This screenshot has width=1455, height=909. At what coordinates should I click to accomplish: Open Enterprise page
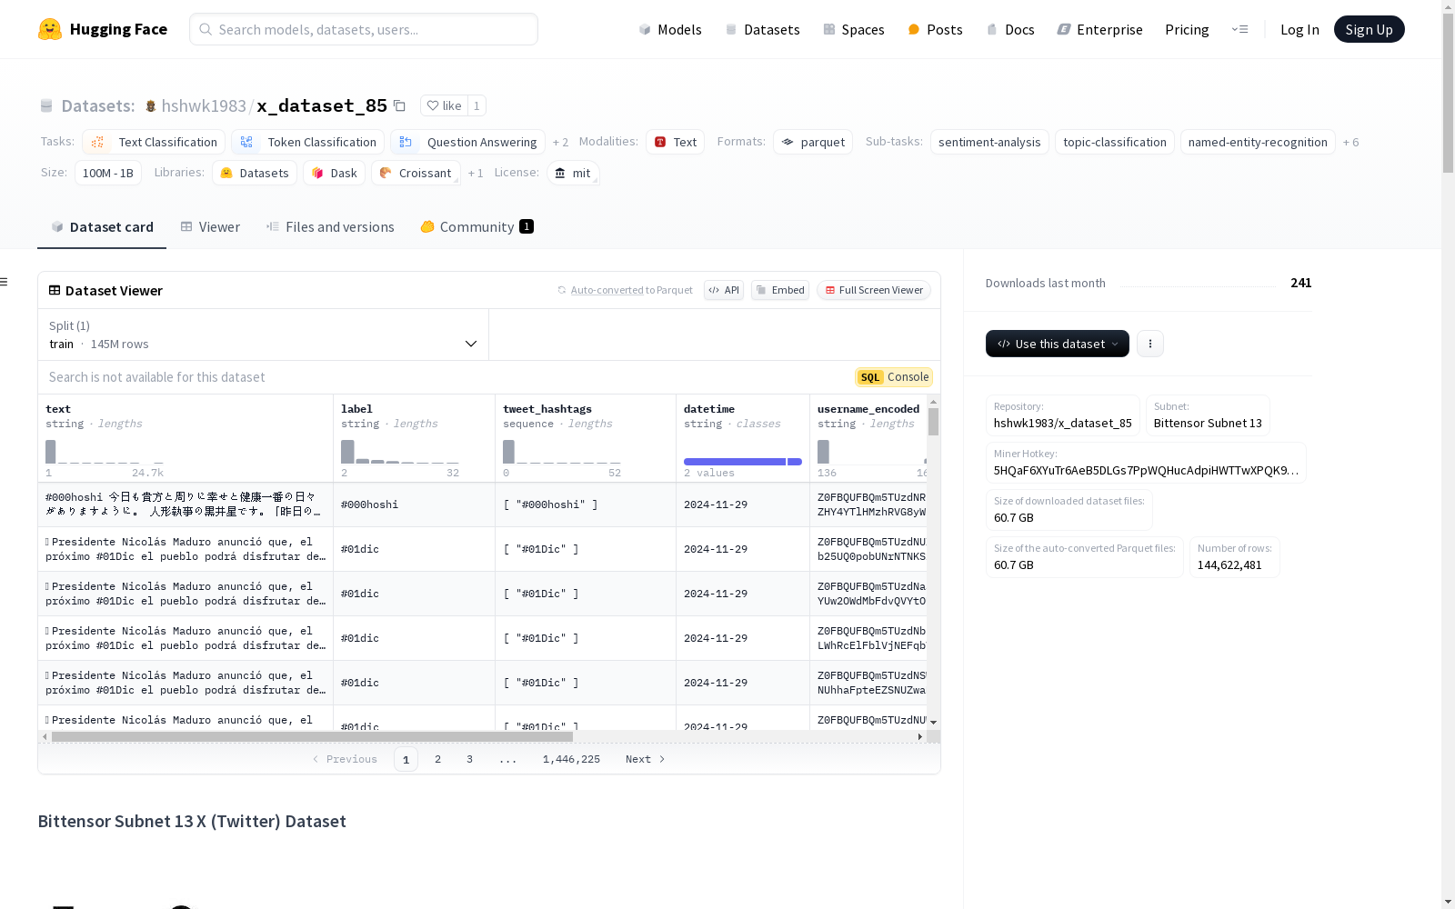click(x=1099, y=29)
